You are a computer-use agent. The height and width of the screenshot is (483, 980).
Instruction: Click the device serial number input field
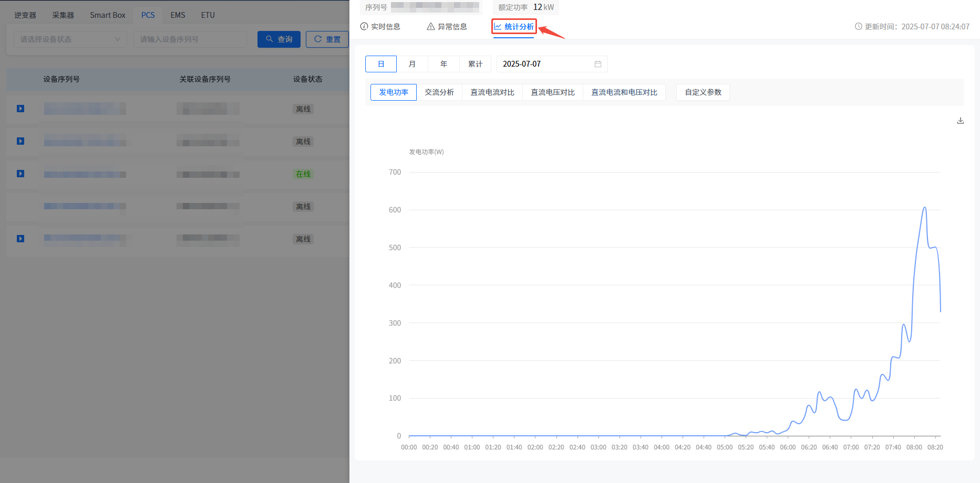tap(190, 39)
